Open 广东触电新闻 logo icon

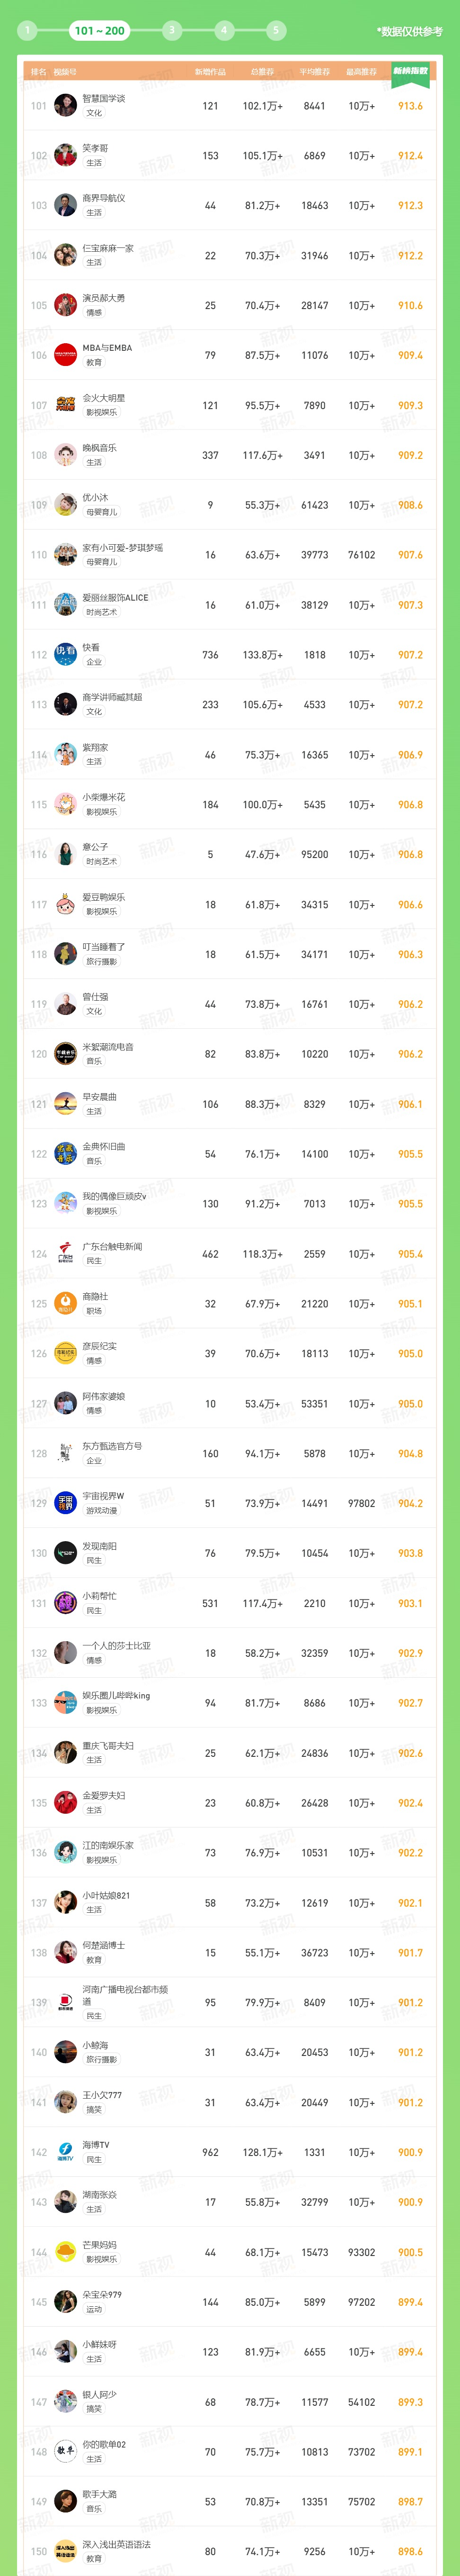coord(66,1253)
